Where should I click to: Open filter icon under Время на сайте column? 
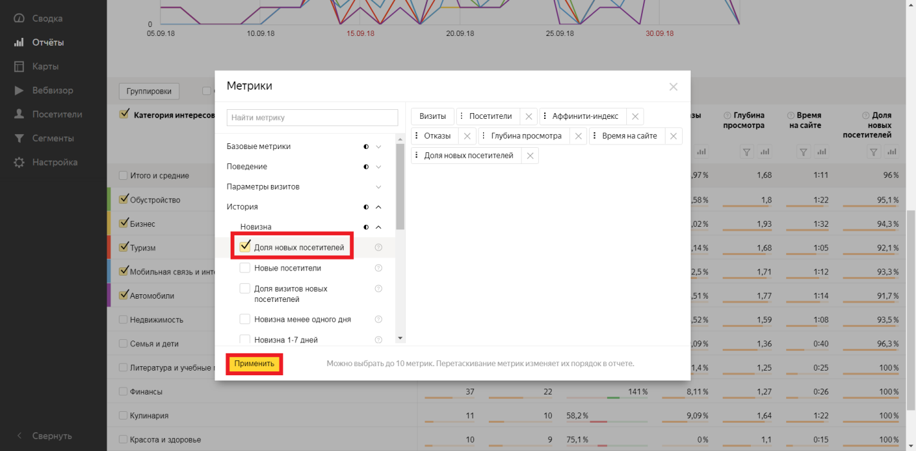pos(803,152)
